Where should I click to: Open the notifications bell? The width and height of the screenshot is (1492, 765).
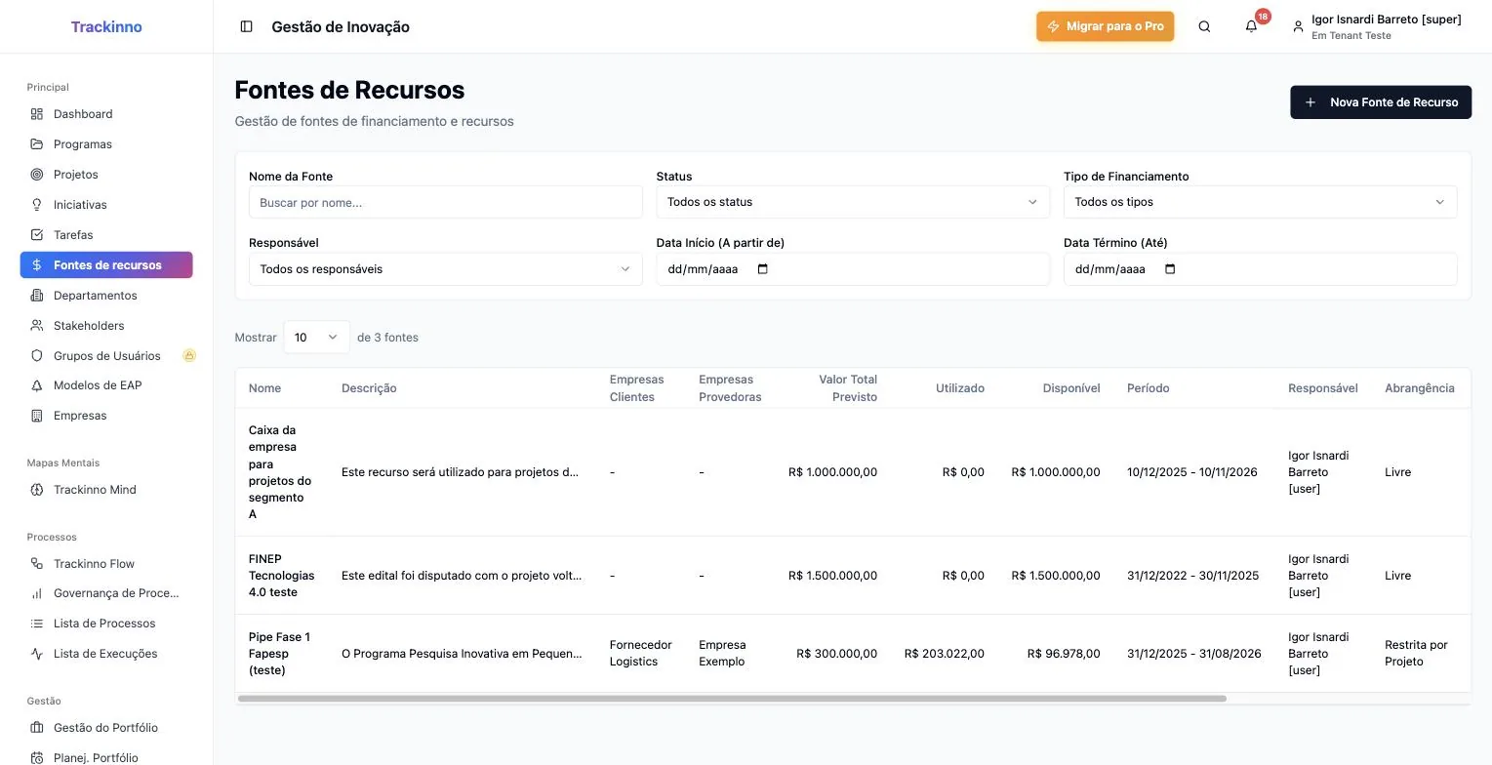(x=1251, y=26)
